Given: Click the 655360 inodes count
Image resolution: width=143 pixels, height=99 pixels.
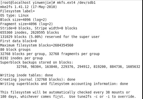Looking at the screenshot, I should click(x=13, y=33).
